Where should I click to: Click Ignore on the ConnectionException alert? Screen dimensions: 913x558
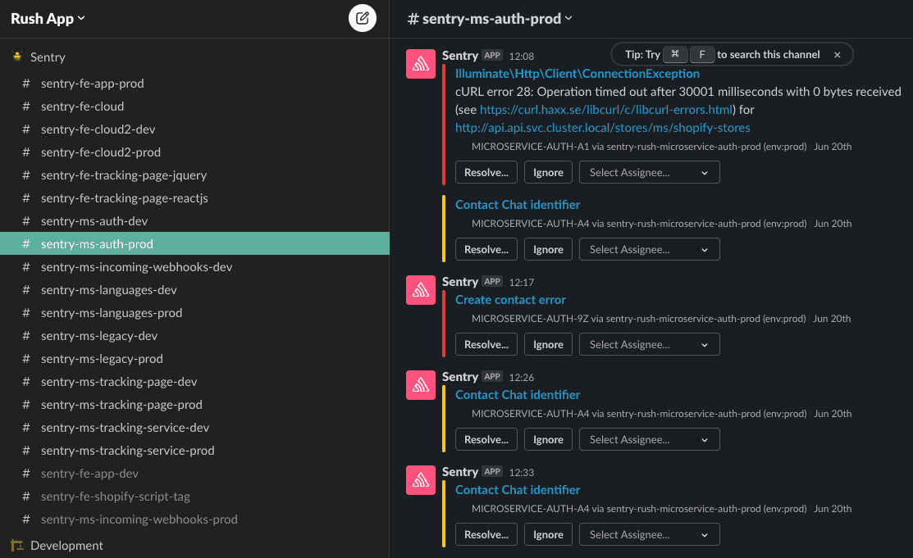tap(548, 172)
